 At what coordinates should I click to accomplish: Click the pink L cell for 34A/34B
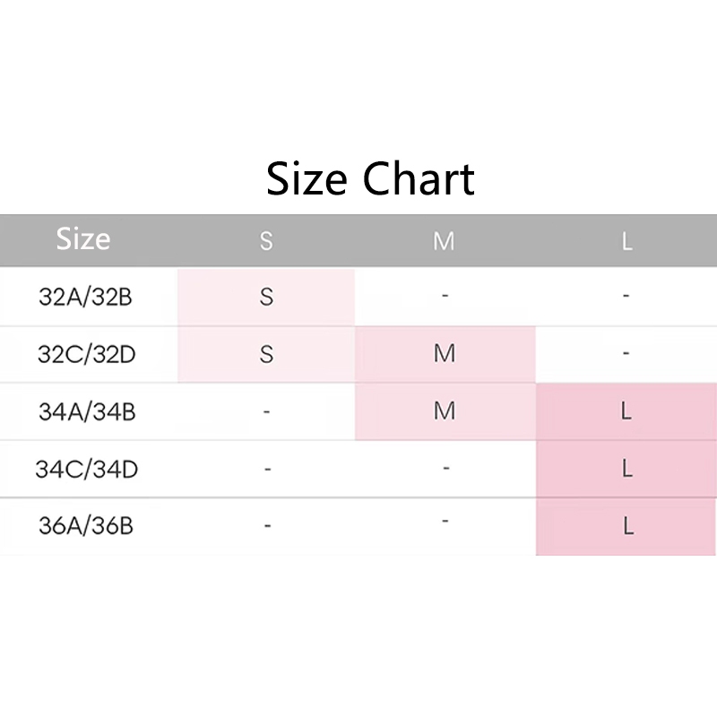[x=626, y=411]
